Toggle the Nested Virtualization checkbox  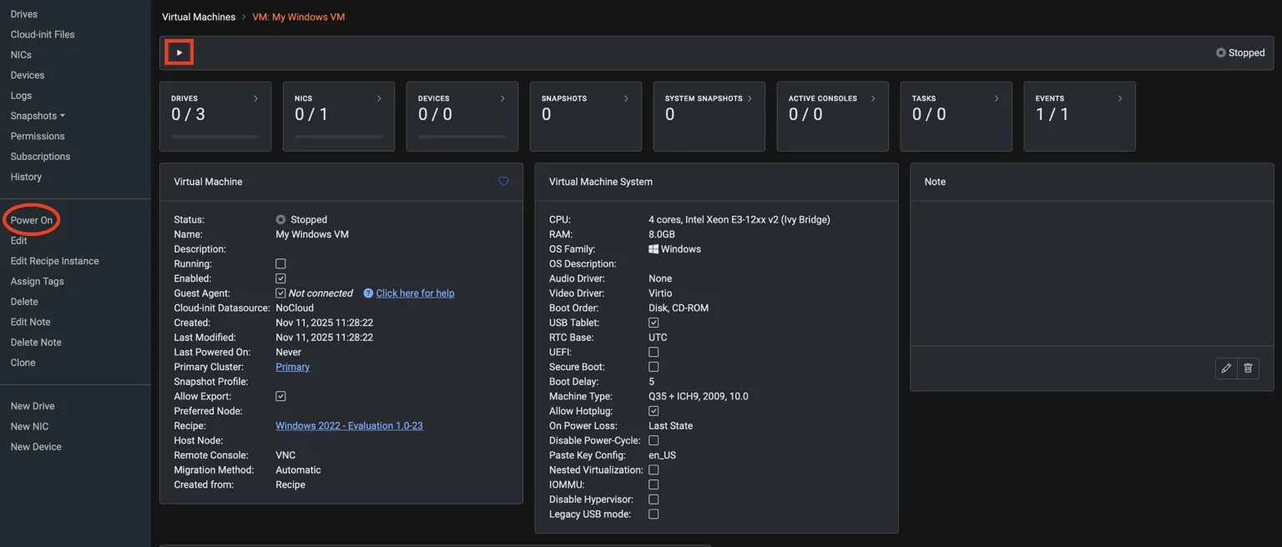pyautogui.click(x=654, y=470)
